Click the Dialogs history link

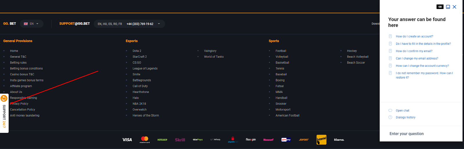[x=405, y=118]
